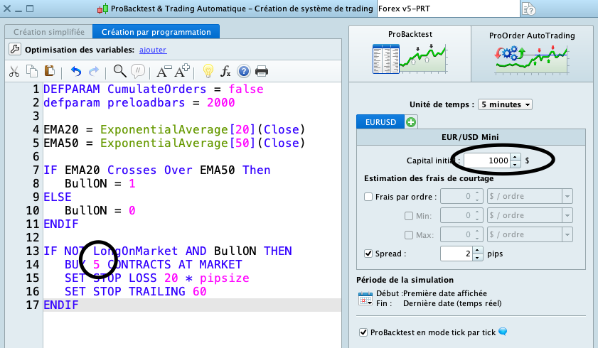Screen dimensions: 598x348
Task: Click the preloadbars 2000 value in code
Action: pyautogui.click(x=221, y=103)
